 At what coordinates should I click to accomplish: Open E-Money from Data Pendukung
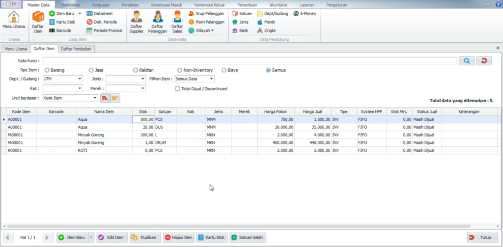click(305, 14)
